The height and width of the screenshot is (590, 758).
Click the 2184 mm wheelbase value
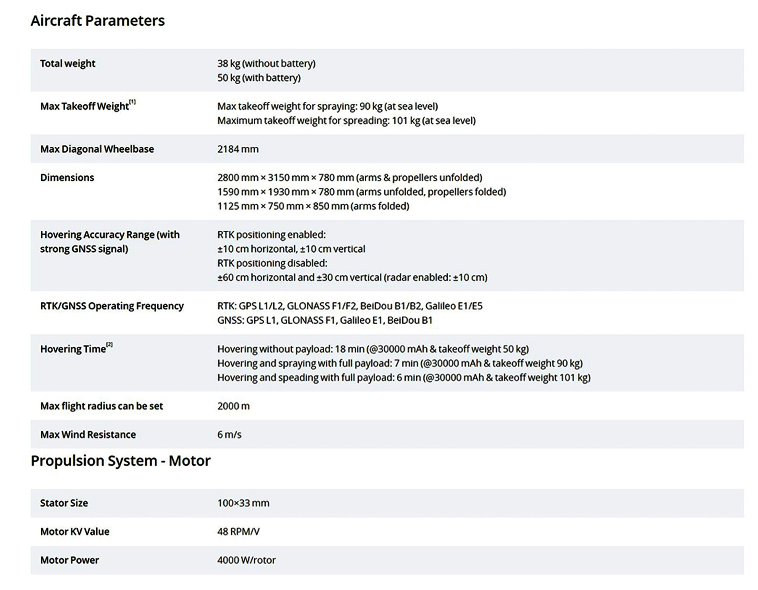click(238, 149)
